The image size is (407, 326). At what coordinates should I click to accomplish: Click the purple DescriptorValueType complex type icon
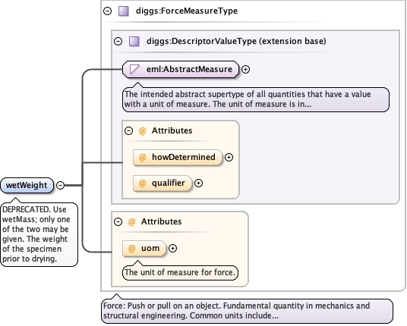click(134, 42)
